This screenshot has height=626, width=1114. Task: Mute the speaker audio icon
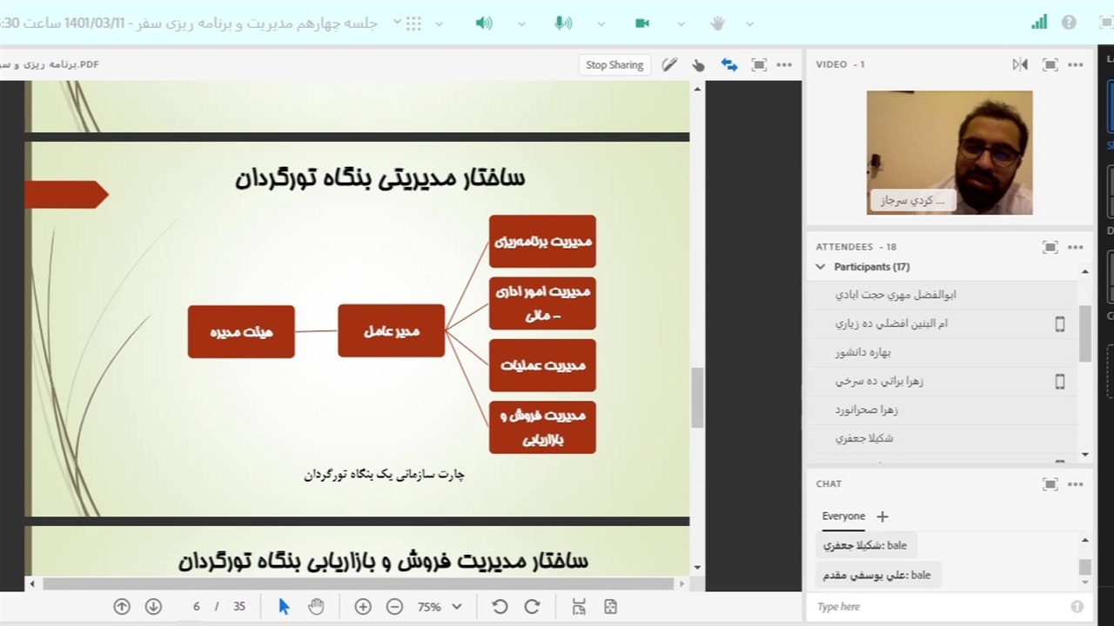click(x=484, y=23)
